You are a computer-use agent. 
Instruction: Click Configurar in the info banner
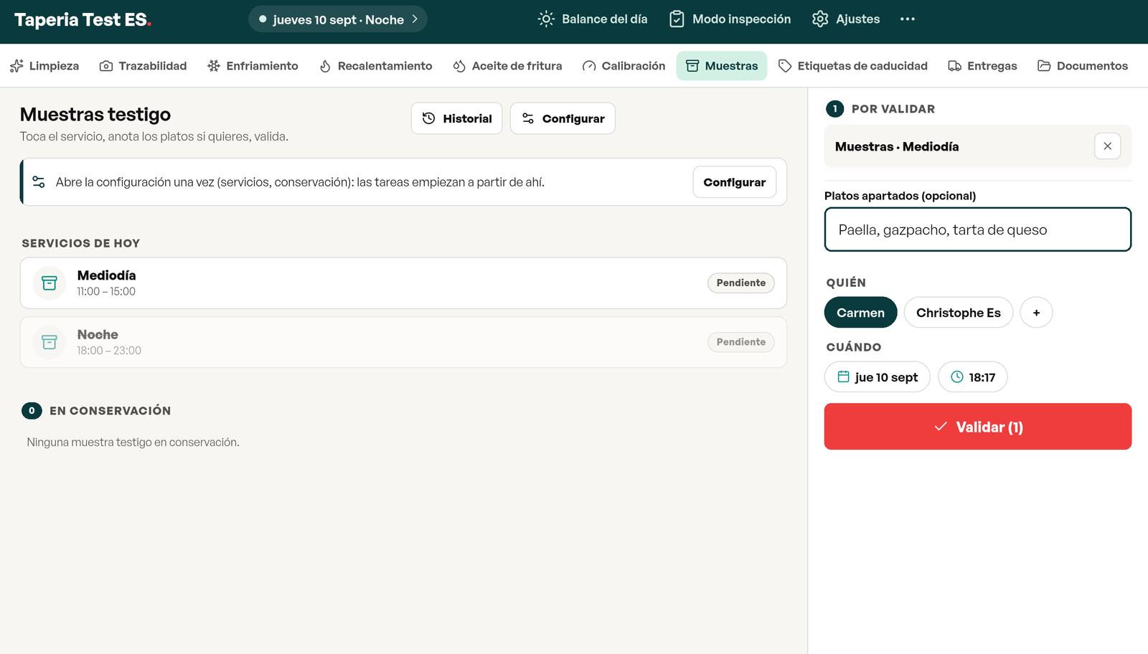(x=734, y=182)
